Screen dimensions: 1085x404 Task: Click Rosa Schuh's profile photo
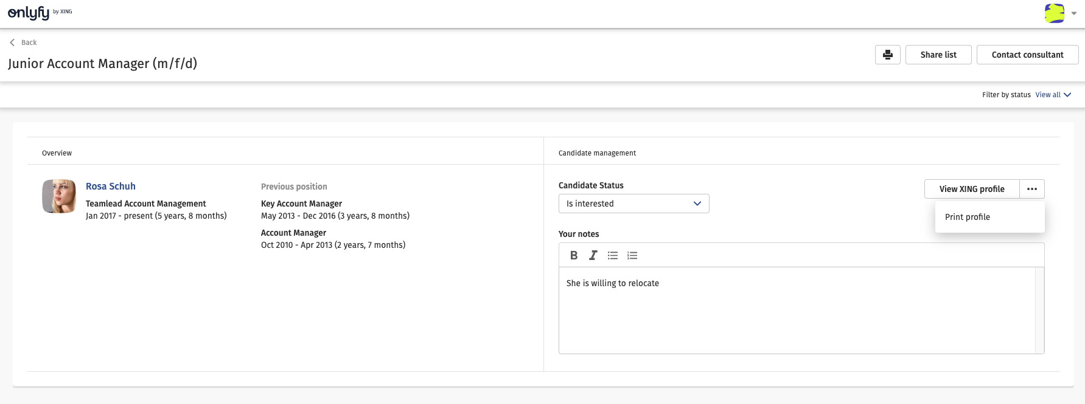[59, 196]
